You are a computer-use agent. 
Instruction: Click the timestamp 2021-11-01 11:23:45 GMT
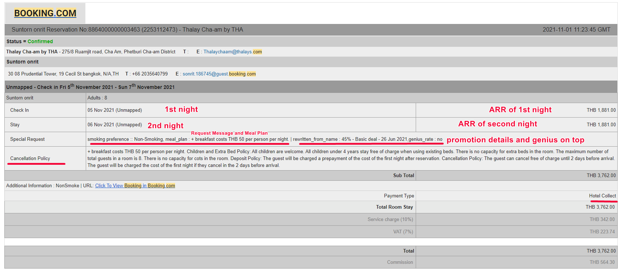577,30
